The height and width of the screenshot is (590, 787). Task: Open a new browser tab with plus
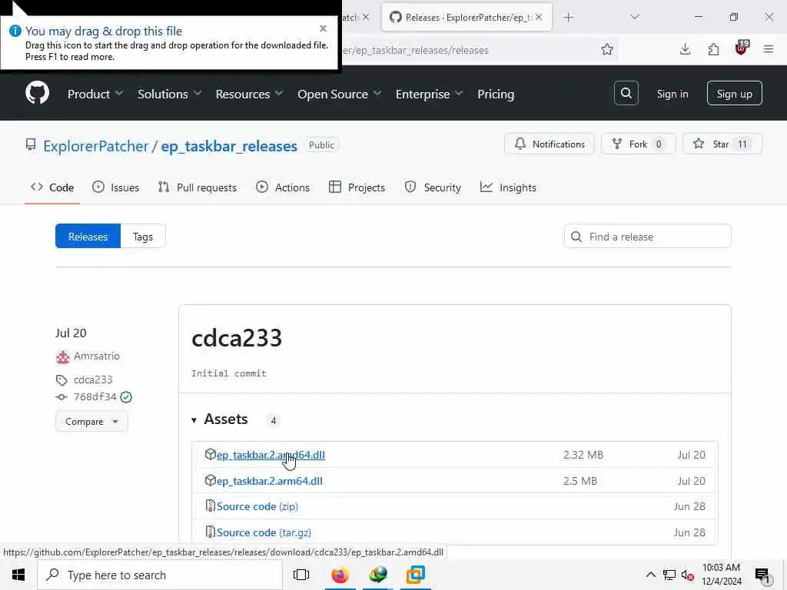(x=568, y=18)
